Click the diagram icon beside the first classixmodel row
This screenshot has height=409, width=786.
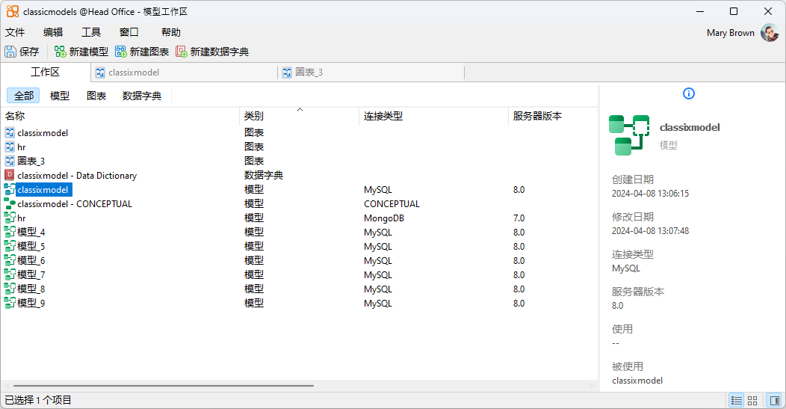click(10, 132)
